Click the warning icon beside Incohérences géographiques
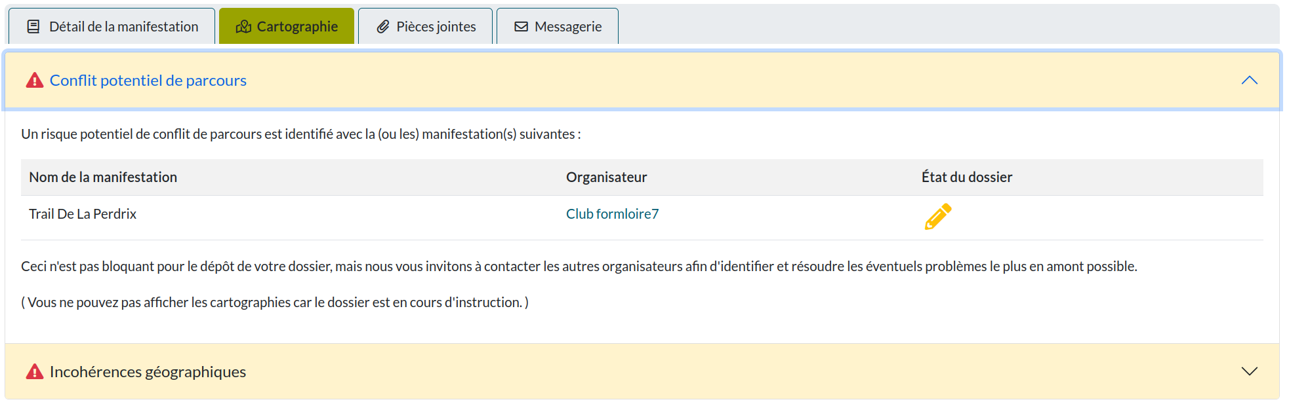The width and height of the screenshot is (1289, 406). tap(34, 372)
